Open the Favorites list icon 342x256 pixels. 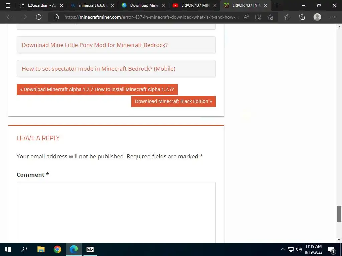(x=287, y=17)
